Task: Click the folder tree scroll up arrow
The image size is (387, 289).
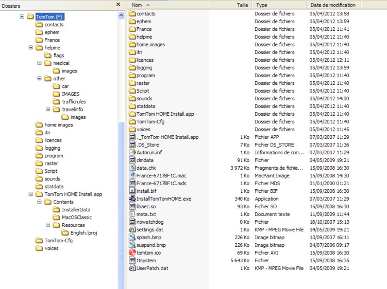Action: 121,15
